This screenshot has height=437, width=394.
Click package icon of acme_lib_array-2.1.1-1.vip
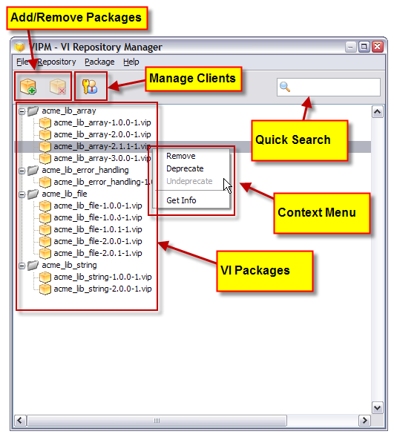(45, 146)
